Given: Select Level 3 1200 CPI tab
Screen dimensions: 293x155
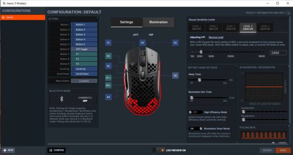Looking at the screenshot, I should (x=231, y=28).
